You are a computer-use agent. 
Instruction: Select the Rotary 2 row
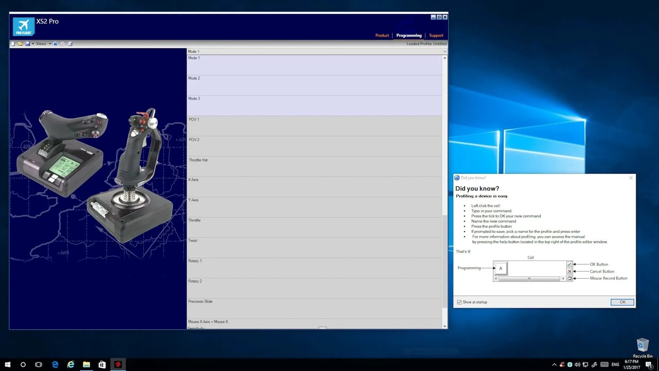click(x=314, y=288)
